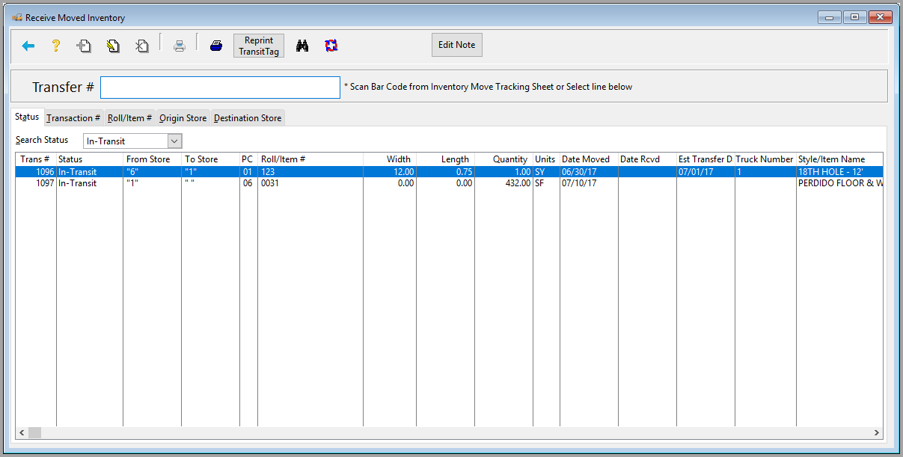Maximize the Receive Moved Inventory window
The height and width of the screenshot is (457, 903).
(x=854, y=16)
